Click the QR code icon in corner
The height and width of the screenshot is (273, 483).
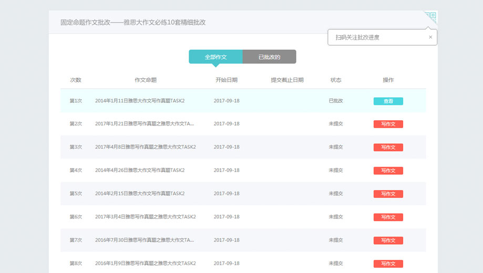click(x=431, y=17)
